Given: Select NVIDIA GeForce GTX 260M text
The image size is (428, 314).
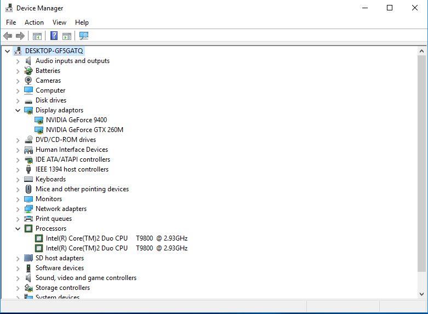Looking at the screenshot, I should 84,130.
